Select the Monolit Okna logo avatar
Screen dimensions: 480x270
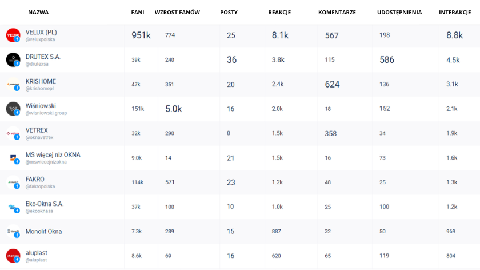point(13,231)
